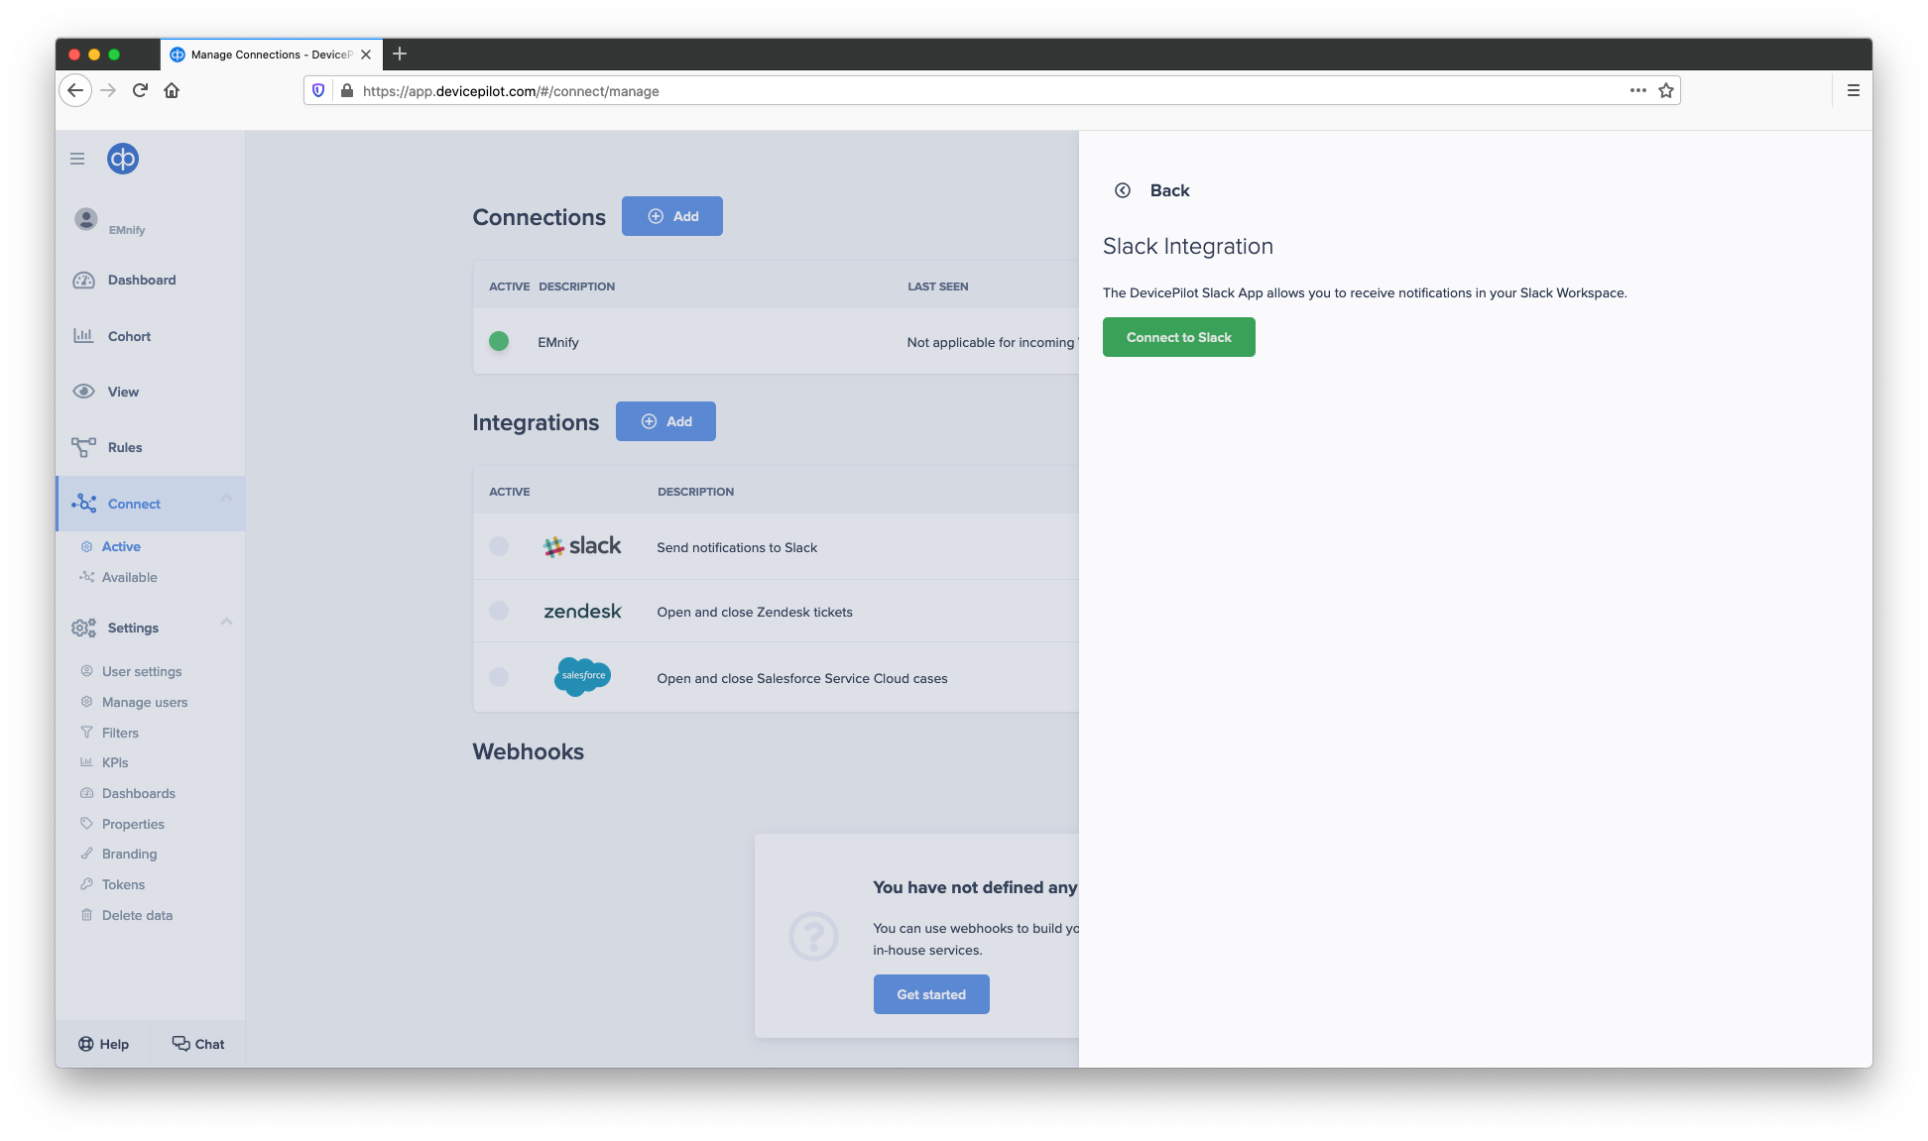1928x1141 pixels.
Task: Click the Slack logo in Integrations
Action: pos(582,546)
